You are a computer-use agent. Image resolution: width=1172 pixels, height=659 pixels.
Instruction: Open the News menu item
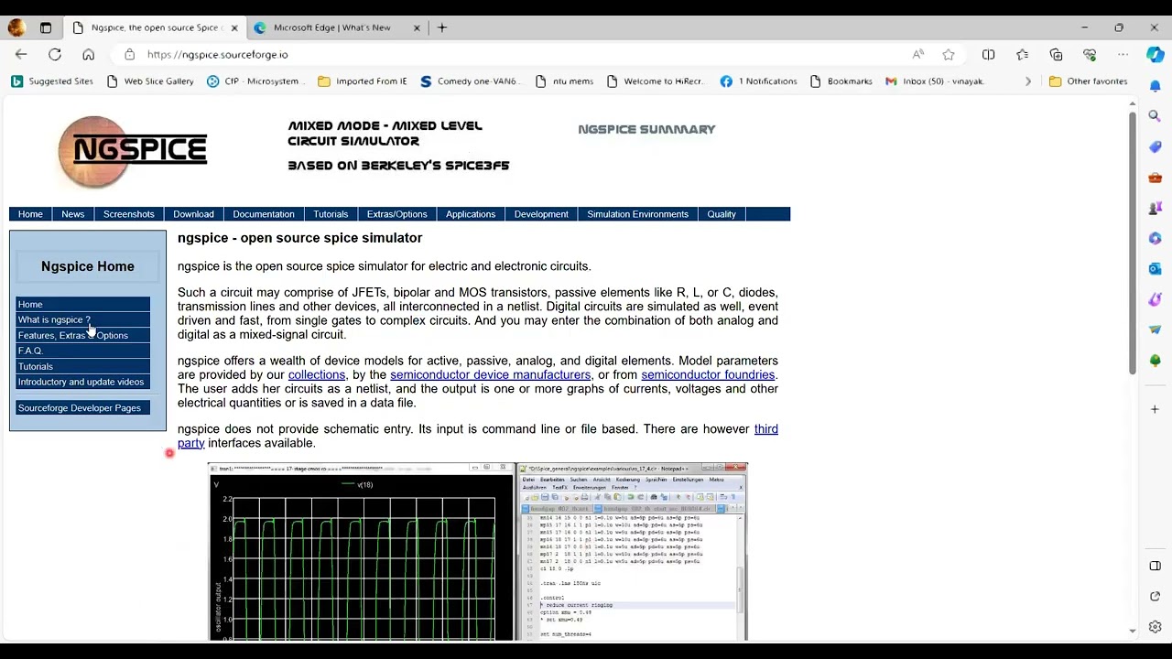tap(72, 214)
